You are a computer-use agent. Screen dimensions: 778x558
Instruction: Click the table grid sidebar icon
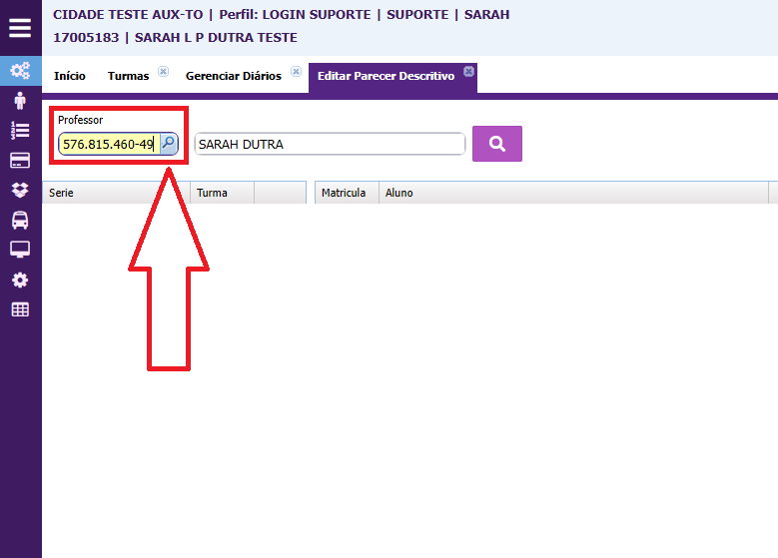[20, 309]
